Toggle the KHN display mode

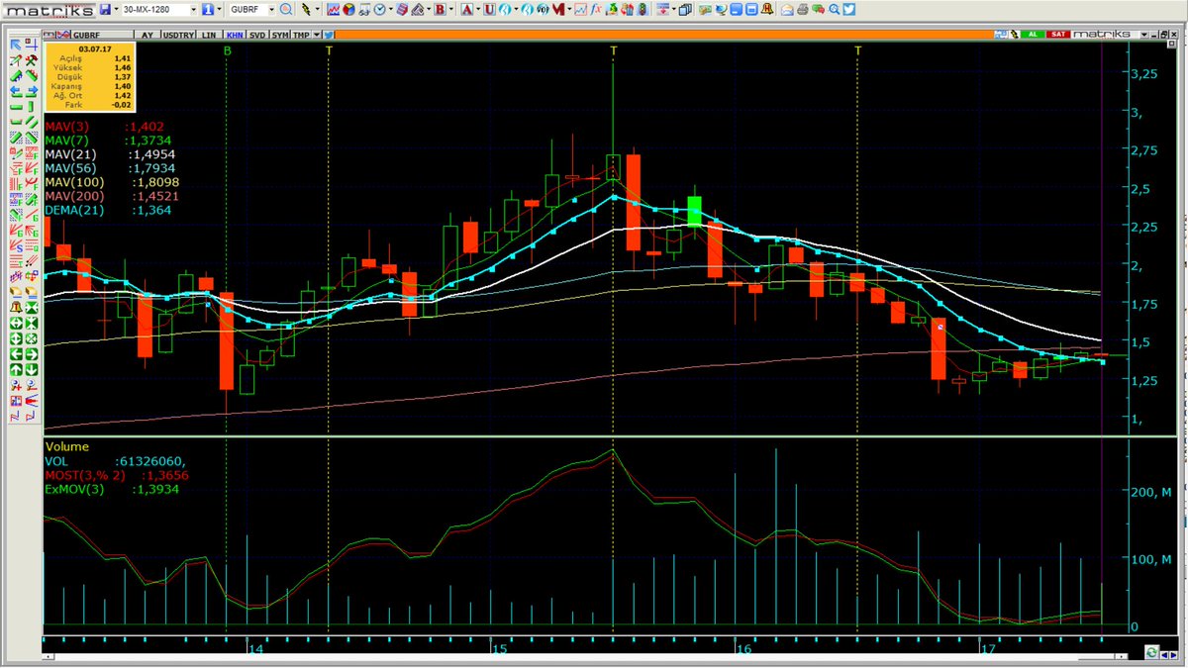tap(234, 34)
